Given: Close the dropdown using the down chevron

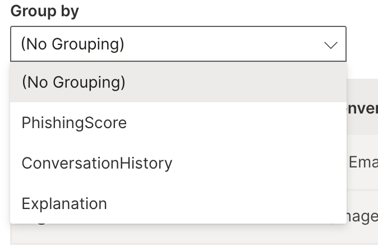Looking at the screenshot, I should 331,44.
